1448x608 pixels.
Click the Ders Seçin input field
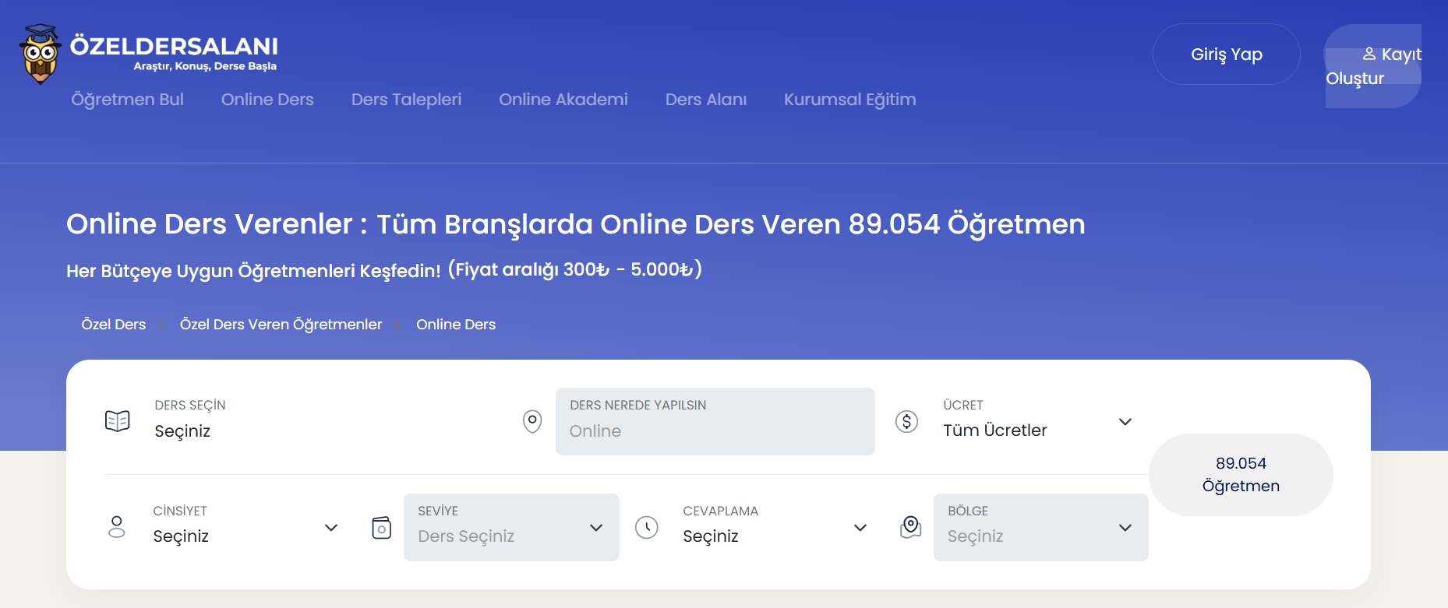coord(312,431)
